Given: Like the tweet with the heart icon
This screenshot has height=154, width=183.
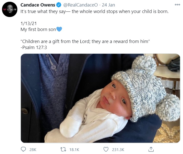Looking at the screenshot, I should [106, 149].
